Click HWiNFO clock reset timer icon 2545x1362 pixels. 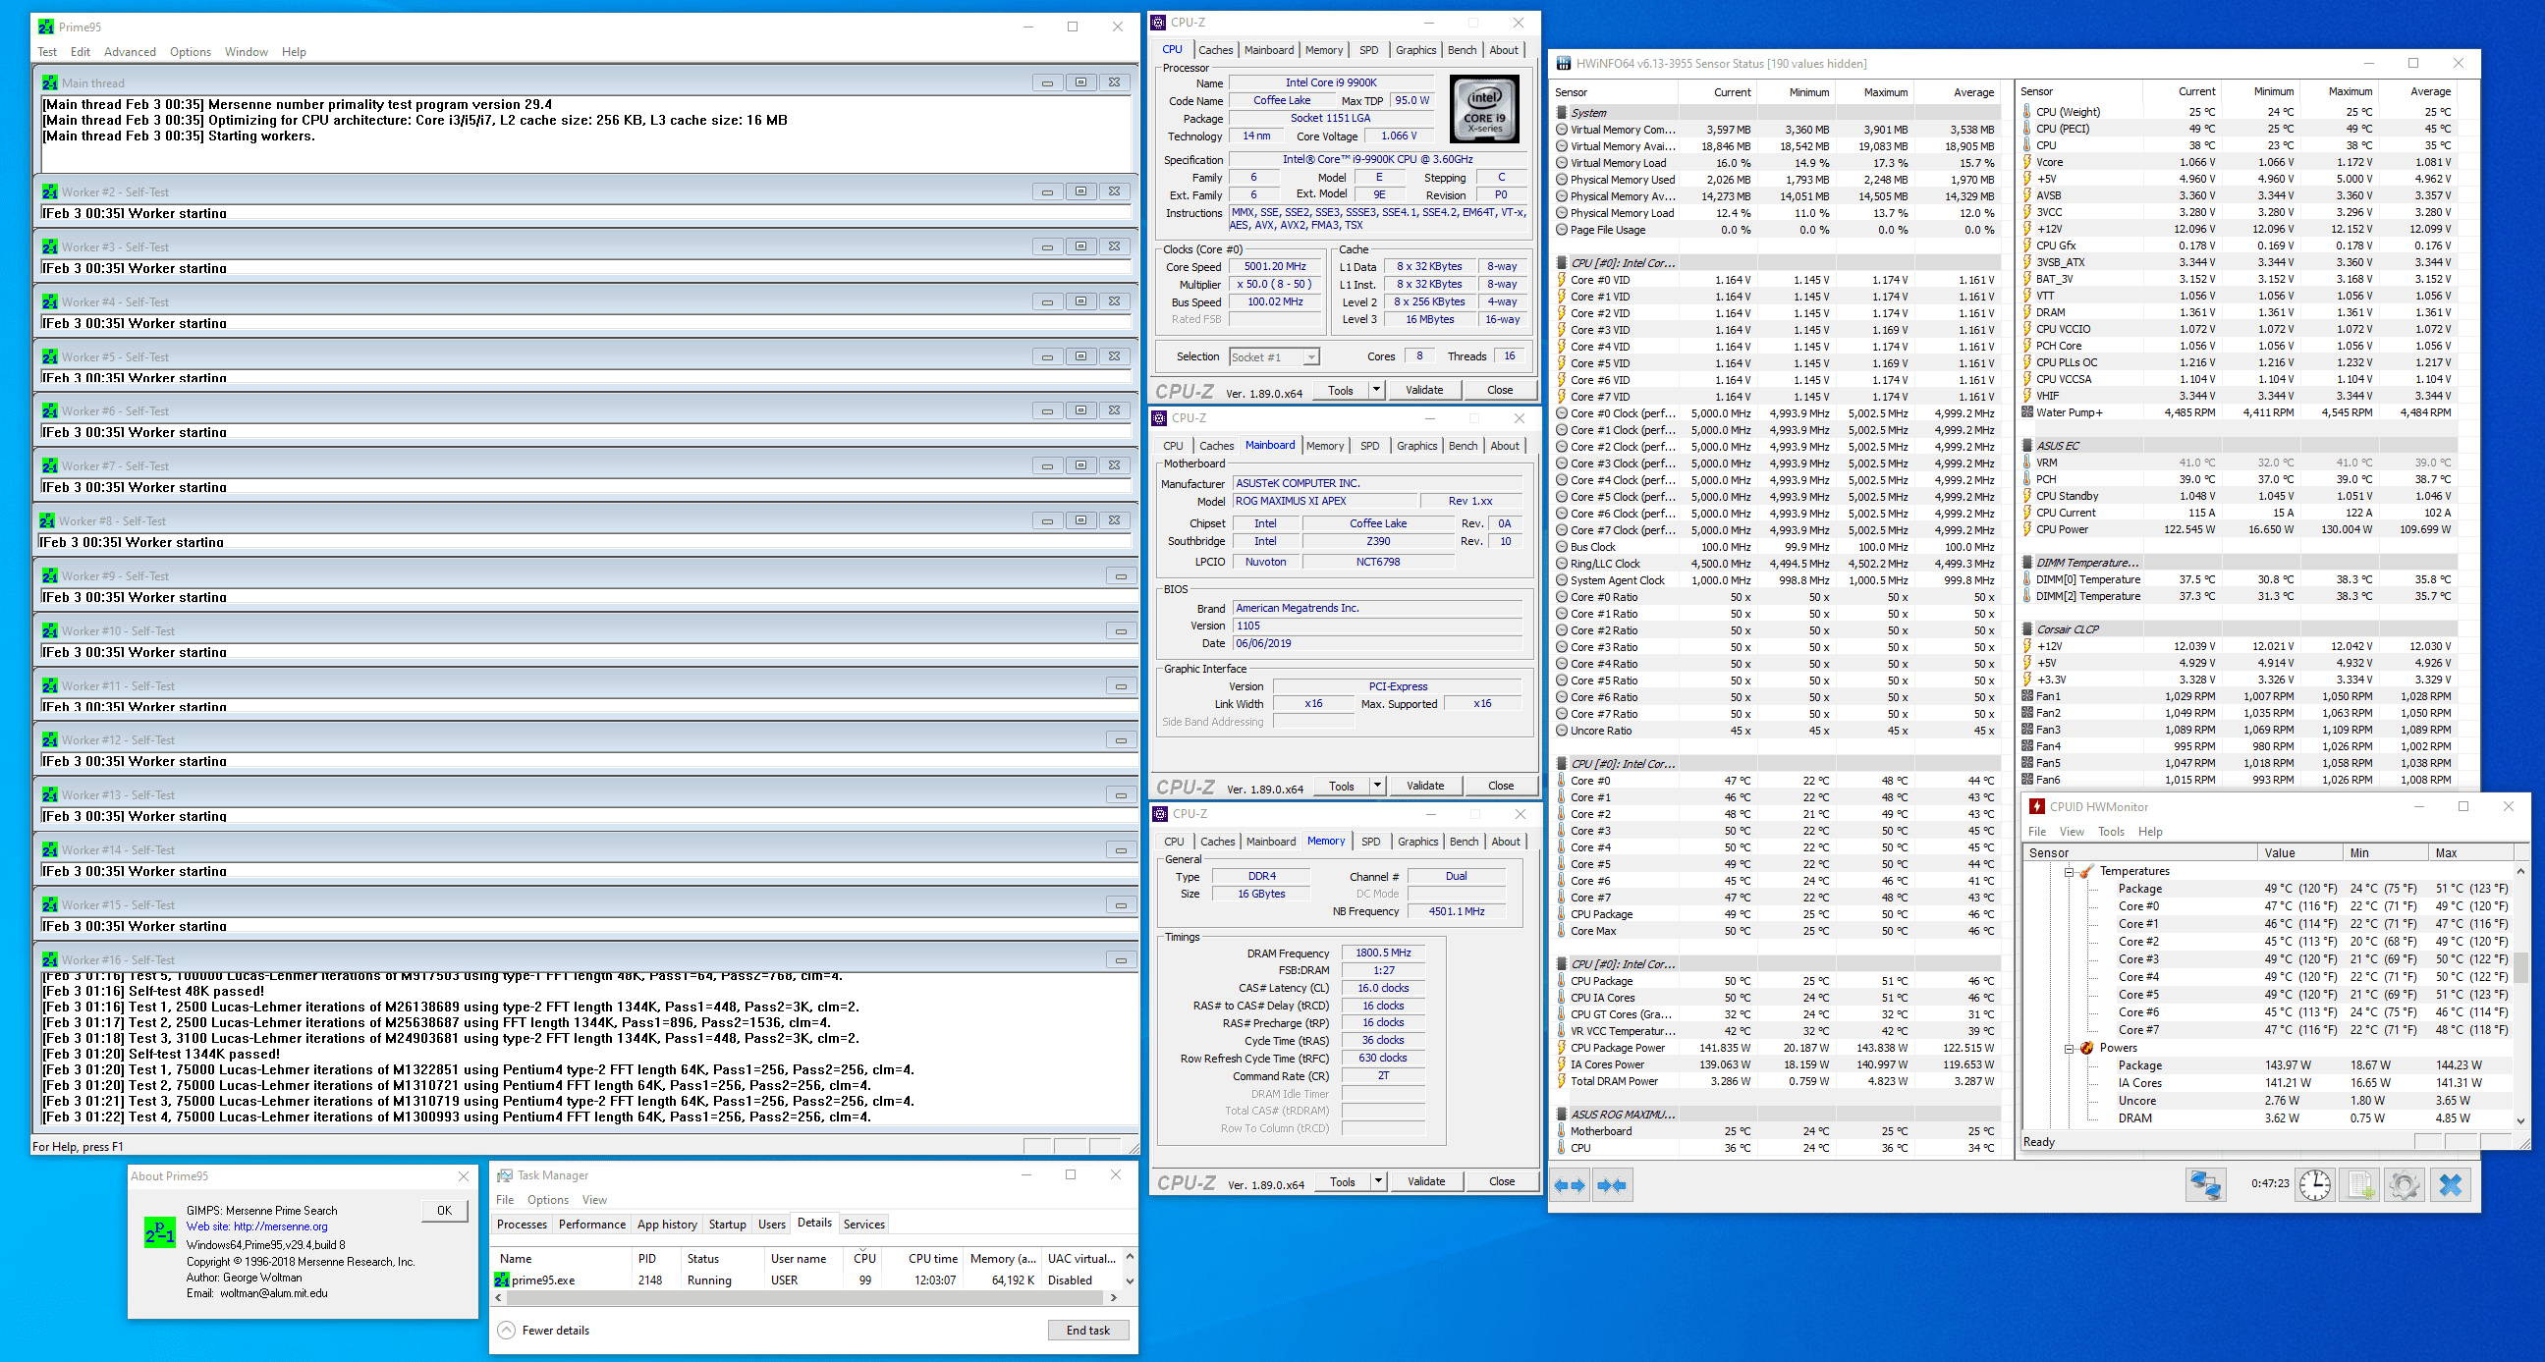click(x=2315, y=1184)
